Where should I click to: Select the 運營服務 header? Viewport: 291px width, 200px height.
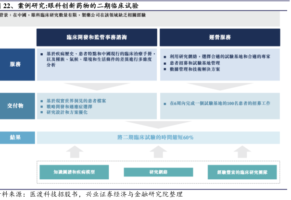[220, 37]
